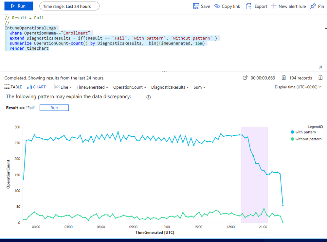Collapse the chart Legend arrow

(x=321, y=127)
